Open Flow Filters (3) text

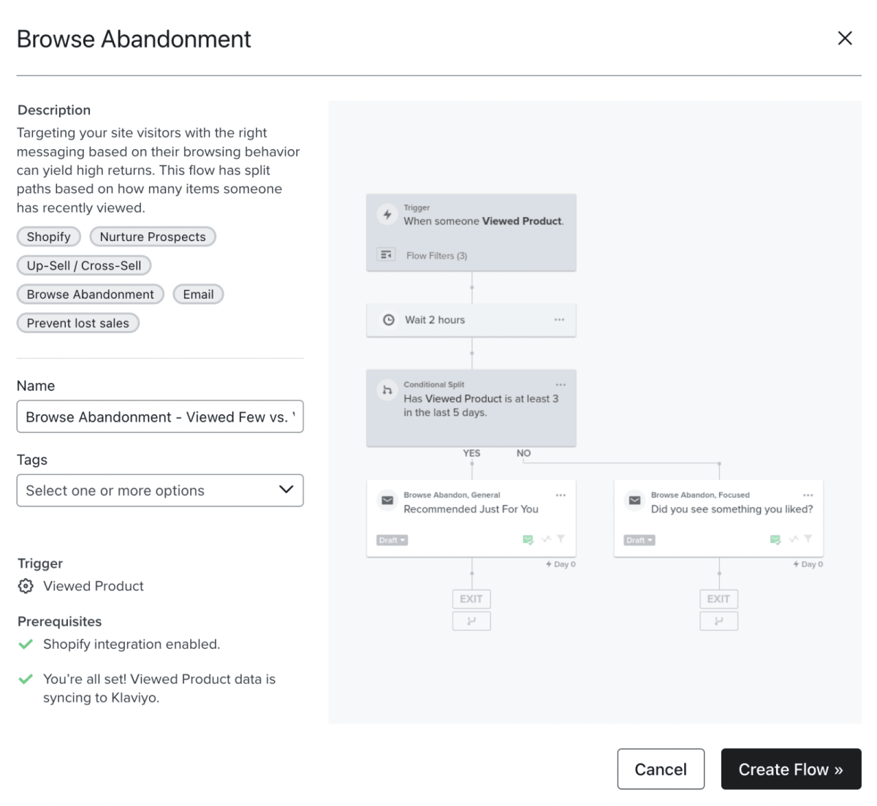click(436, 256)
